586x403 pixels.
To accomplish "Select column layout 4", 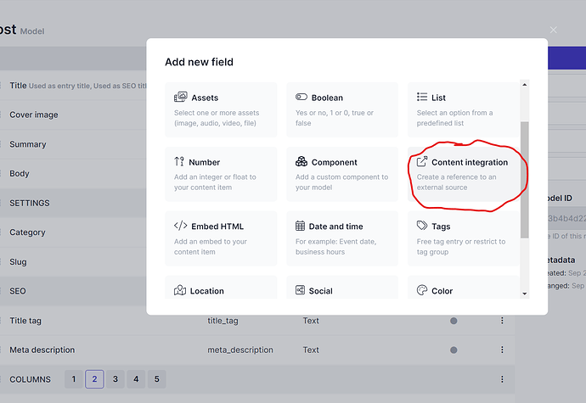I will [x=136, y=379].
